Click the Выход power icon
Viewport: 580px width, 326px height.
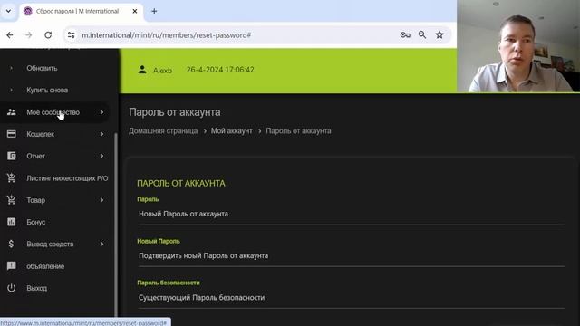12,288
